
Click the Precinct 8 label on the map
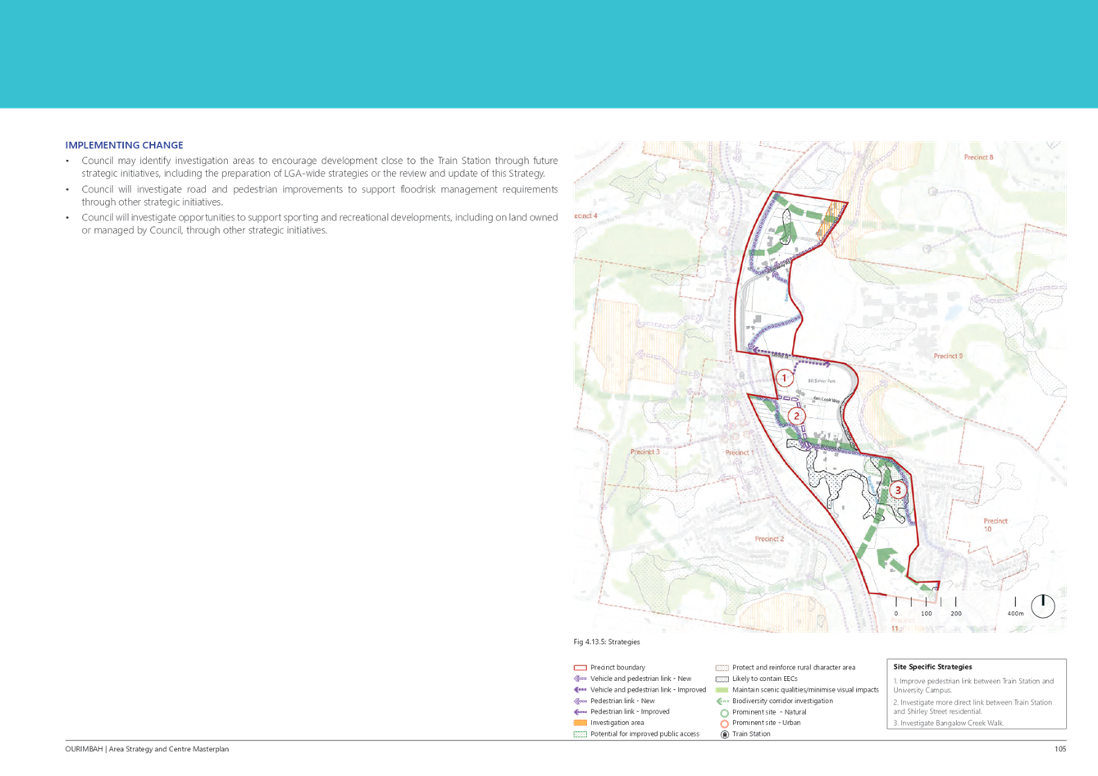pos(978,157)
